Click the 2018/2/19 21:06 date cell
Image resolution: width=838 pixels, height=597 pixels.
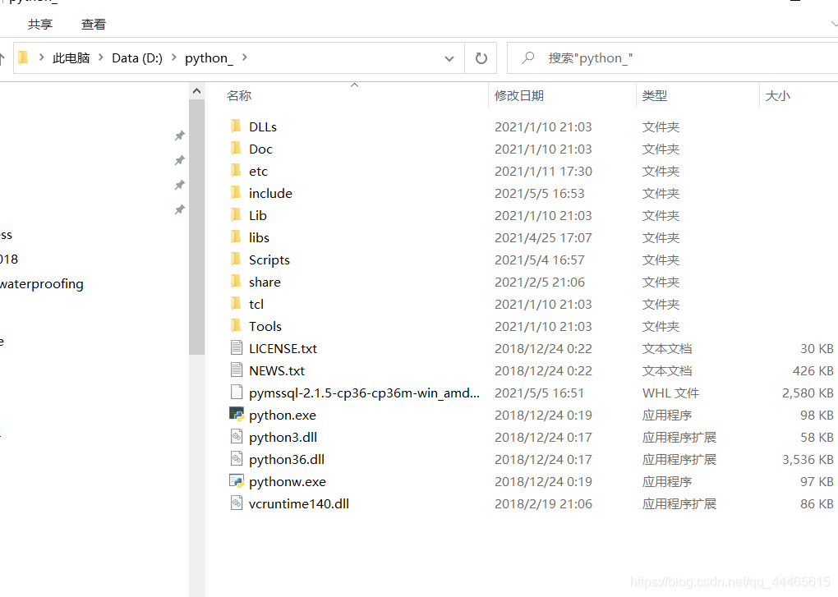(543, 503)
